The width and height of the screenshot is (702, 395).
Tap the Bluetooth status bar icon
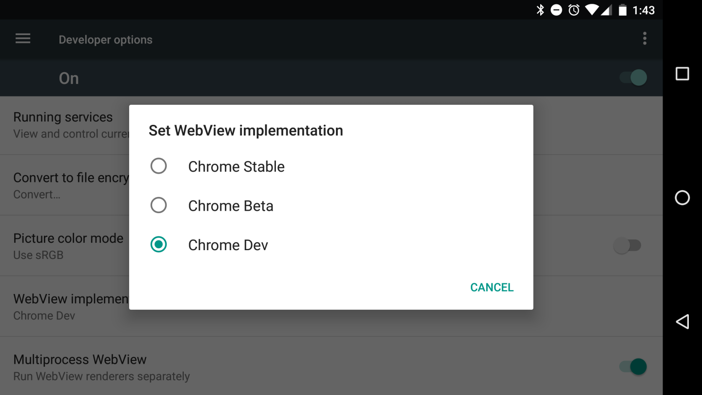click(x=540, y=10)
